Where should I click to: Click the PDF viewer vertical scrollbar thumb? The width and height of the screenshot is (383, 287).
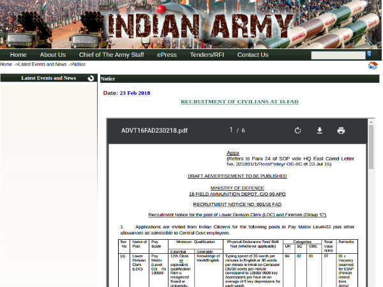372,147
